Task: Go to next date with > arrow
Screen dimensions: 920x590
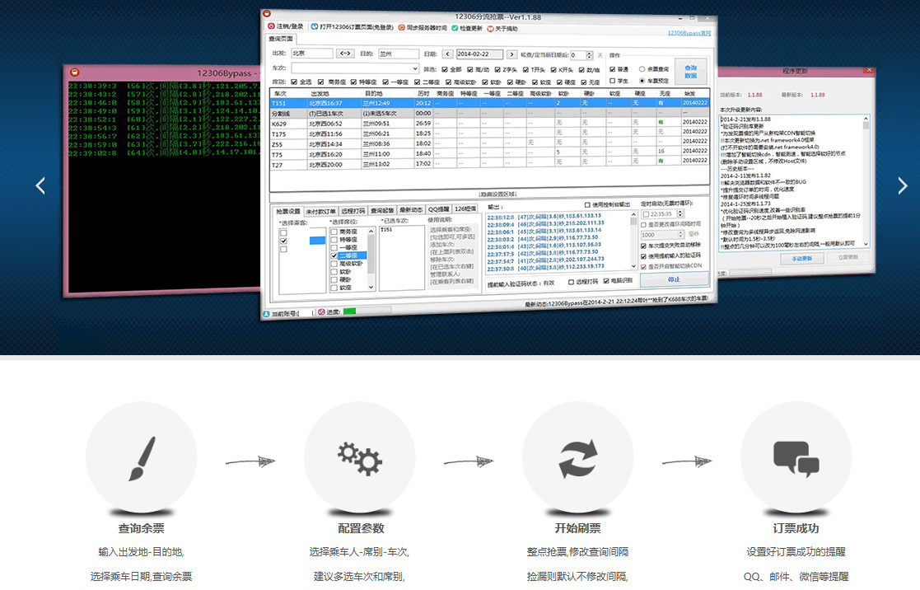Action: (x=511, y=54)
